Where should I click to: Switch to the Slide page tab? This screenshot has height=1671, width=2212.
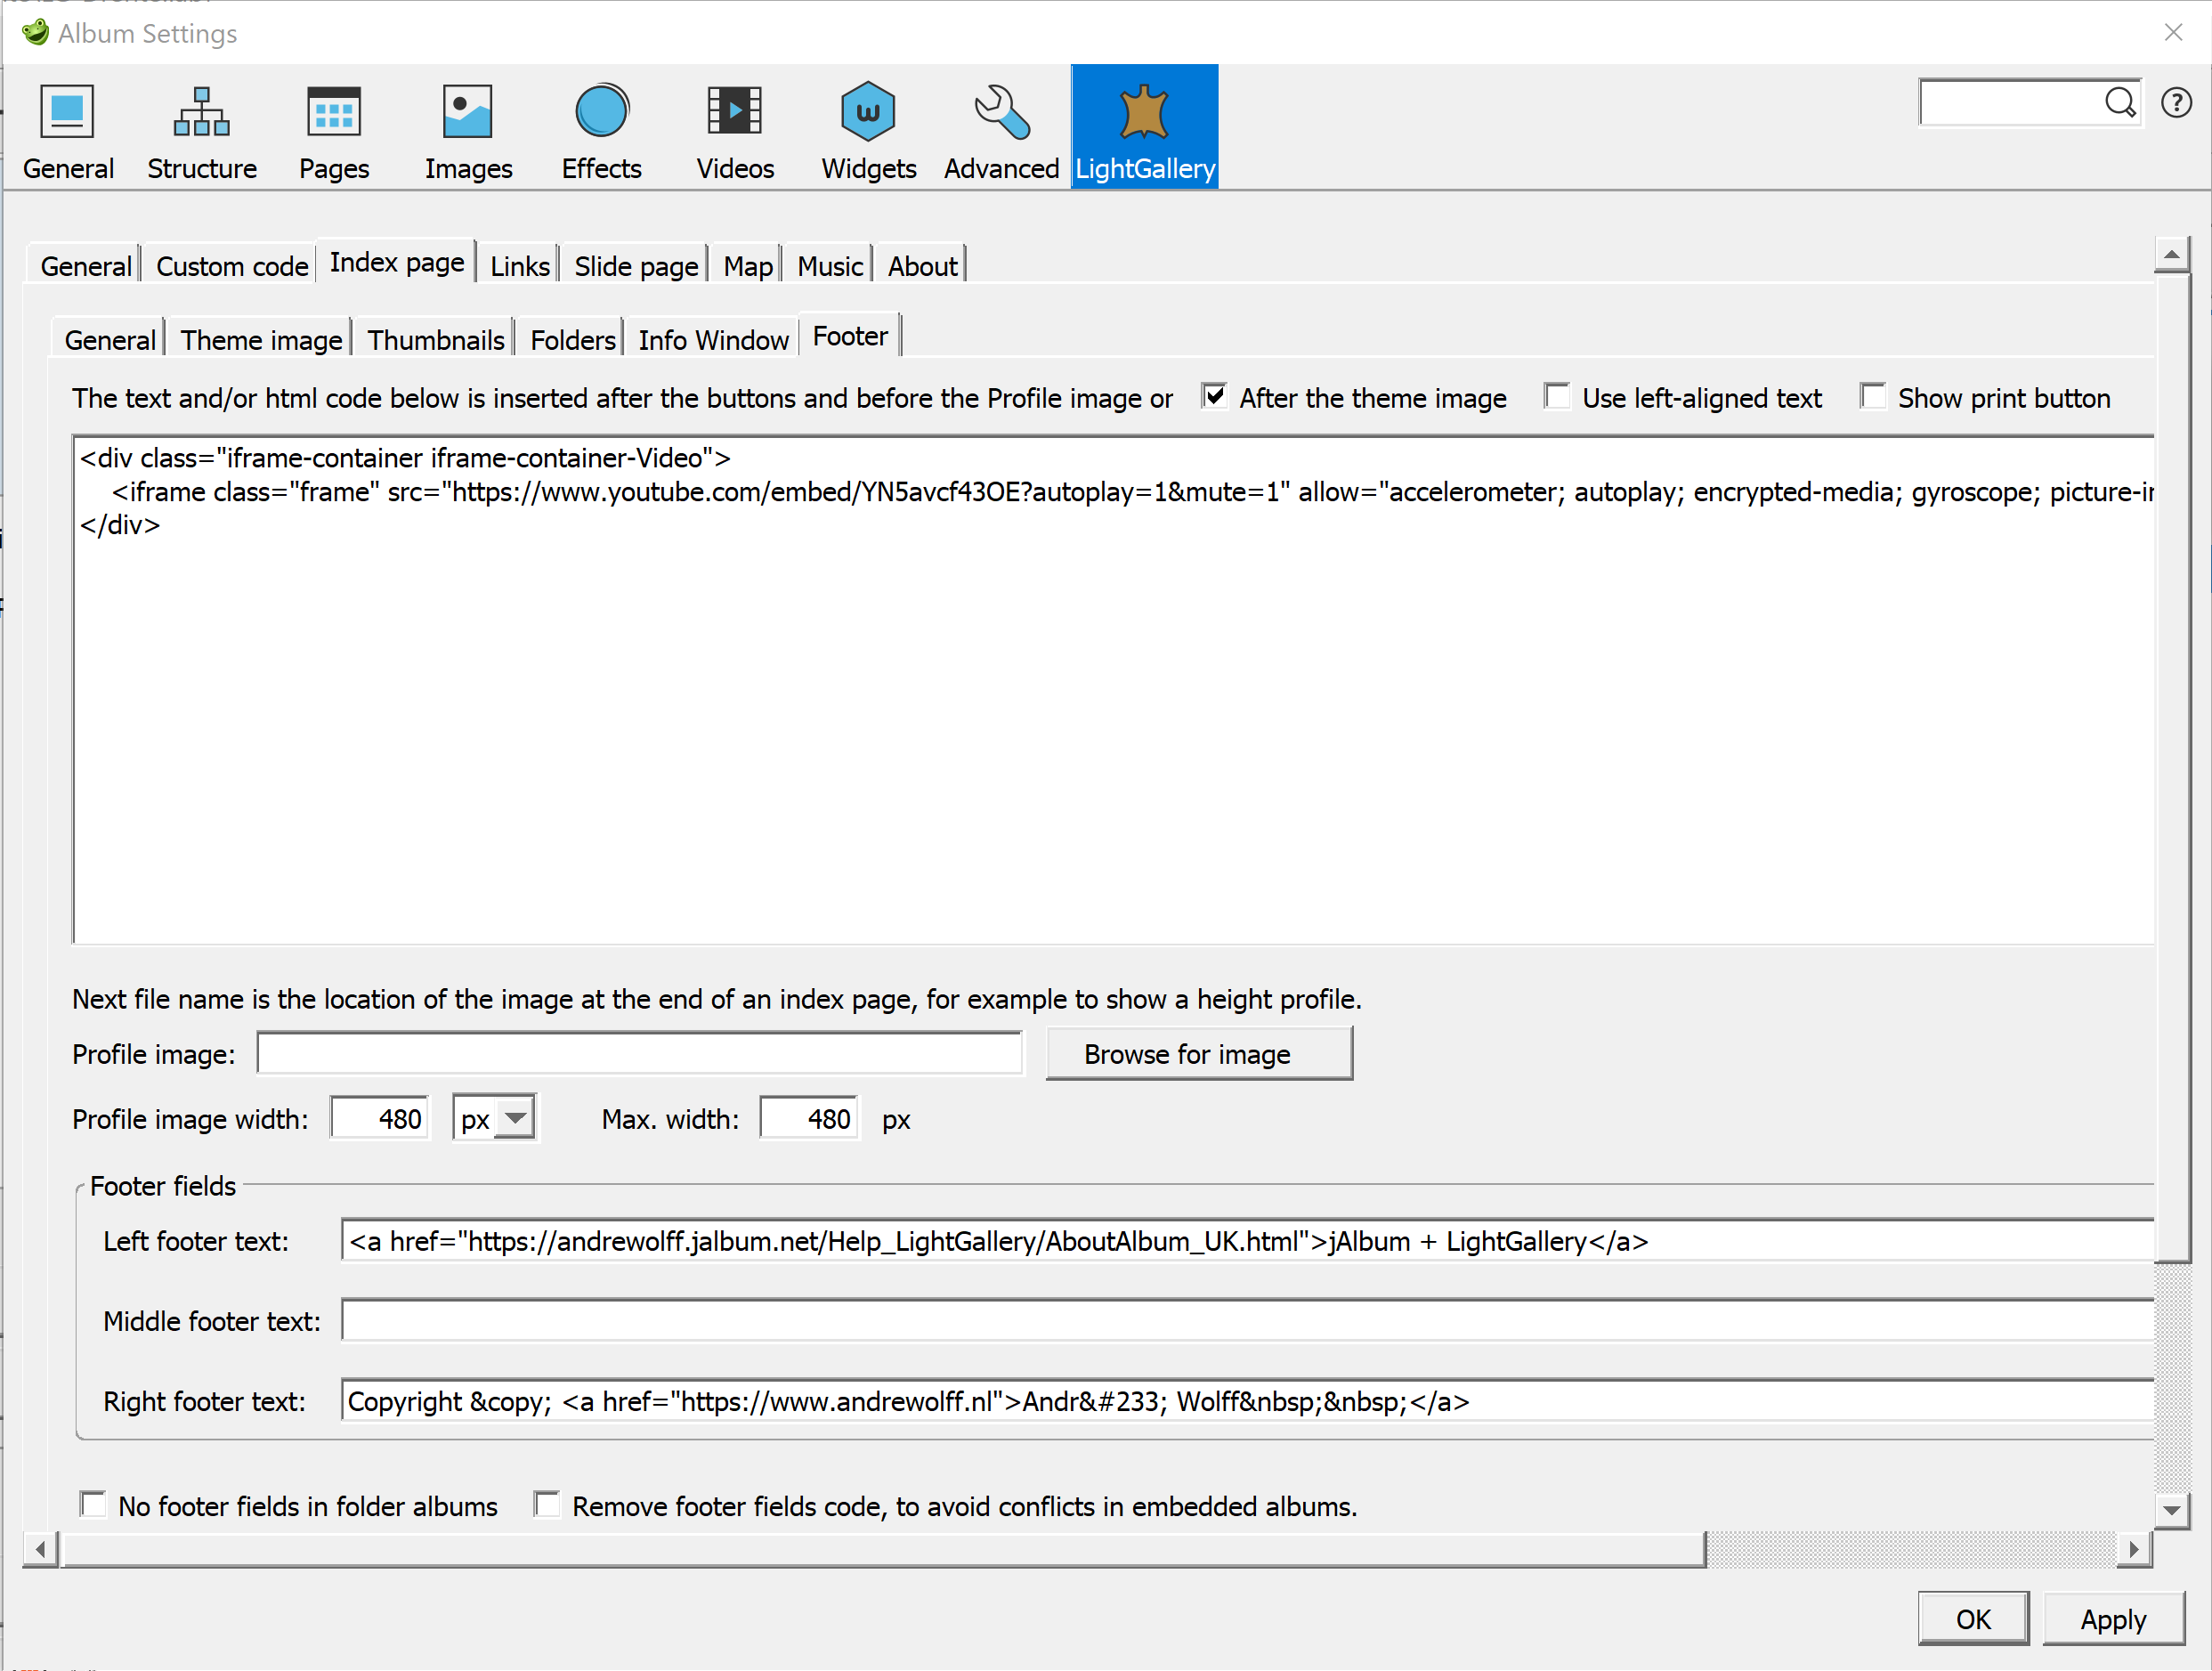coord(635,264)
